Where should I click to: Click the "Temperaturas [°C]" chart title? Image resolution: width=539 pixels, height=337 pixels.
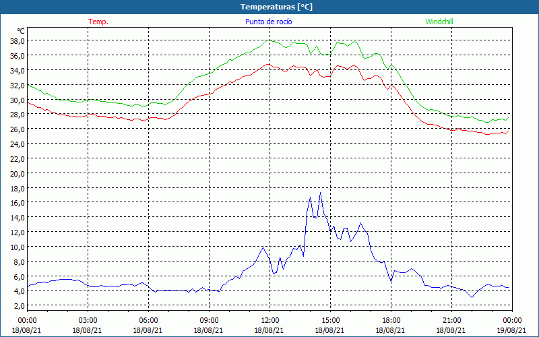point(276,6)
